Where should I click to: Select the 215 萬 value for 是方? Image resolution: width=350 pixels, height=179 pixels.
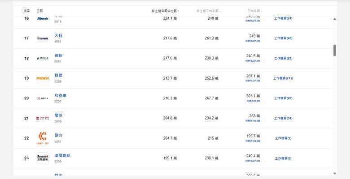213,138
